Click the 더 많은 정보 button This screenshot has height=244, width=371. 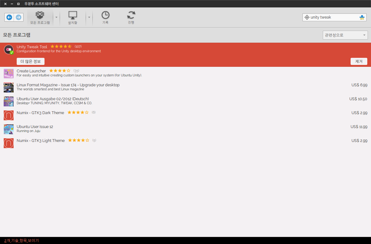tap(31, 61)
